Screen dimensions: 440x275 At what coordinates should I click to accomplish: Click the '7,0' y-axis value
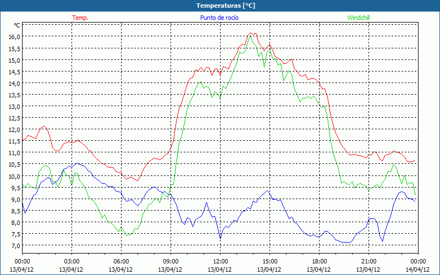[x=16, y=245]
